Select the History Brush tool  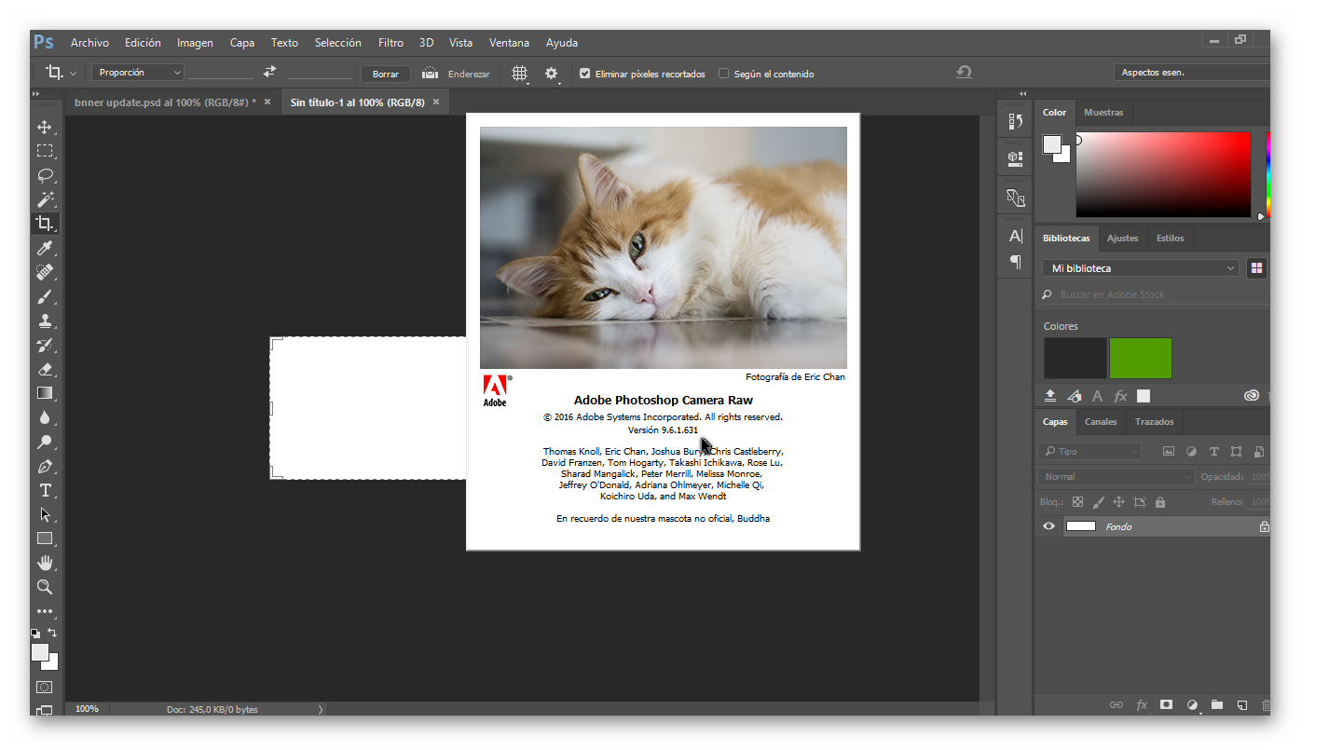click(x=45, y=345)
